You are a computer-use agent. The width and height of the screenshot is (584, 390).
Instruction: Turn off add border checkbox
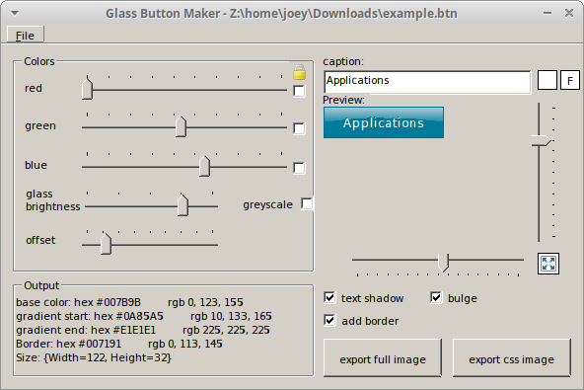click(329, 320)
